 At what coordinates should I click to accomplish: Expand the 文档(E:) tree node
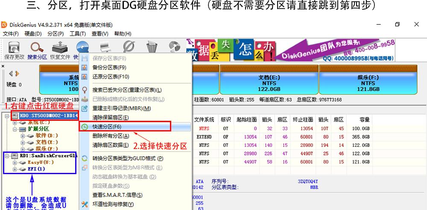(x=23, y=142)
